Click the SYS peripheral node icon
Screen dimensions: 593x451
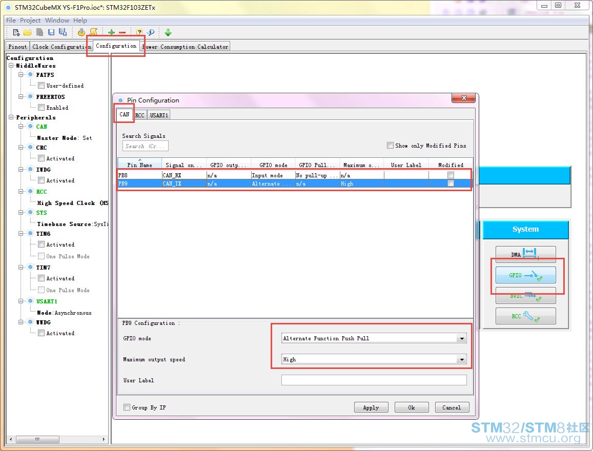(31, 213)
